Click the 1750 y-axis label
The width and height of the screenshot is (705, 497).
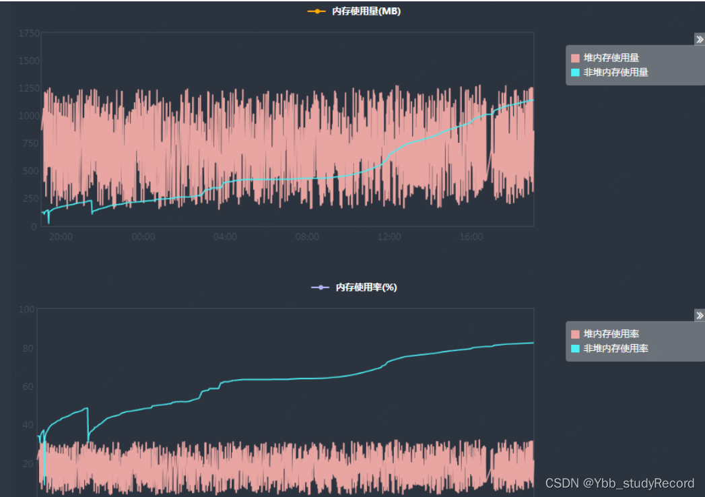29,33
